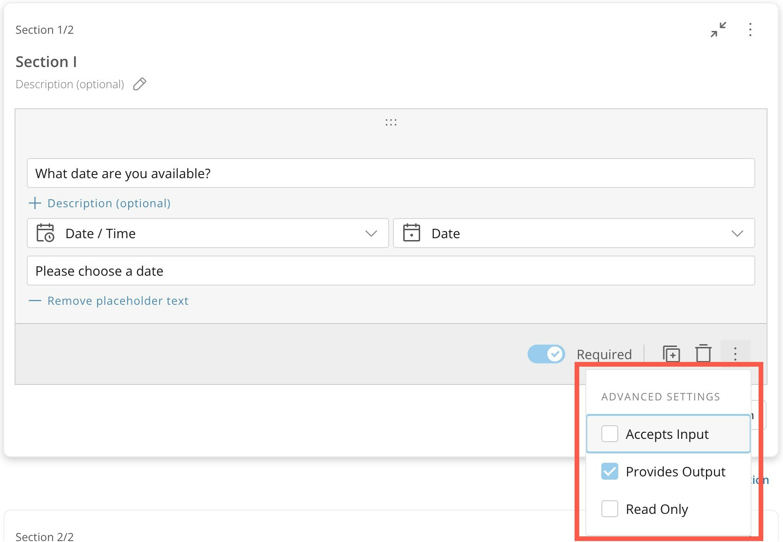Toggle the Required switch off
Image resolution: width=783 pixels, height=542 pixels.
pos(546,354)
